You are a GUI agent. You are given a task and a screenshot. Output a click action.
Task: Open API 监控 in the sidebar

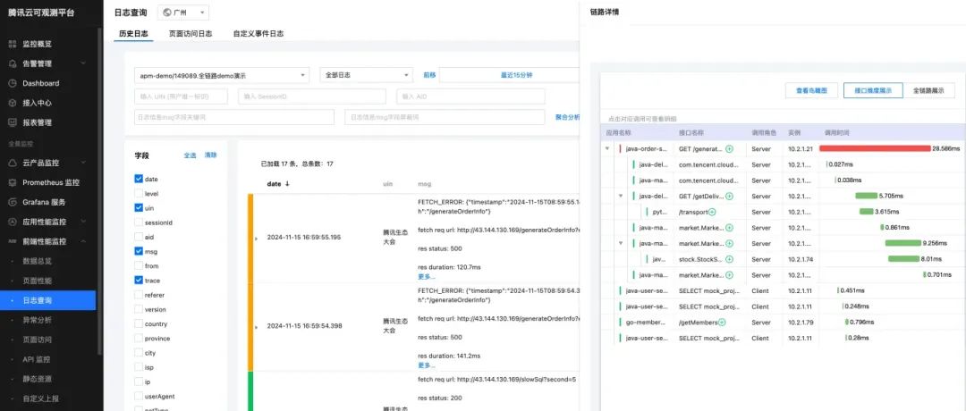click(37, 359)
